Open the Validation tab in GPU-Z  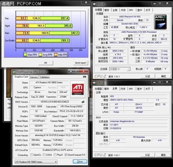(x=45, y=77)
